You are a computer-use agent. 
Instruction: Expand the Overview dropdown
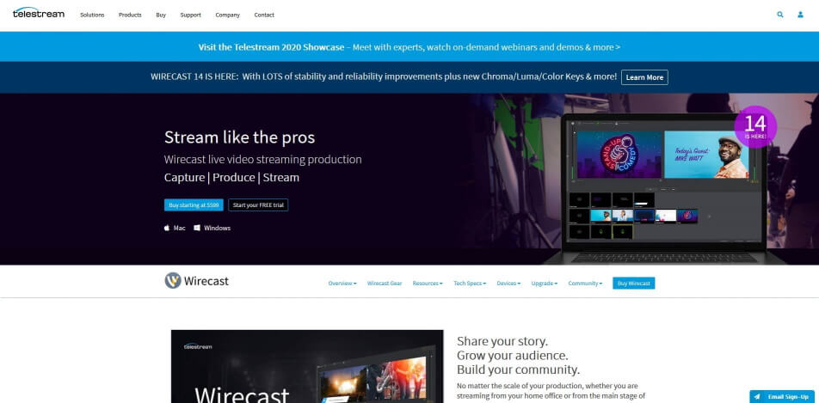point(342,284)
